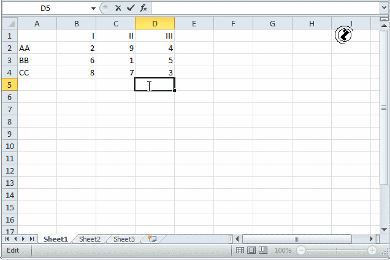Image resolution: width=390 pixels, height=260 pixels.
Task: Click the Insert Worksheet tab icon
Action: (152, 239)
